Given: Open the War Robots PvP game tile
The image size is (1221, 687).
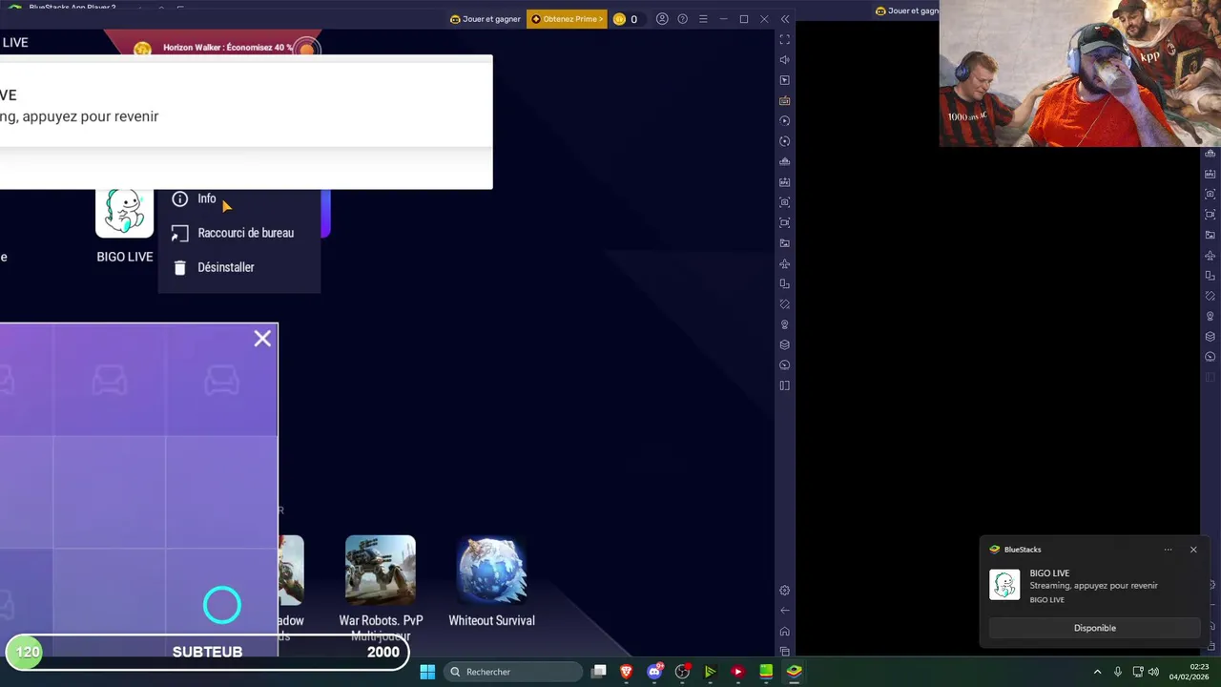Looking at the screenshot, I should pos(381,571).
